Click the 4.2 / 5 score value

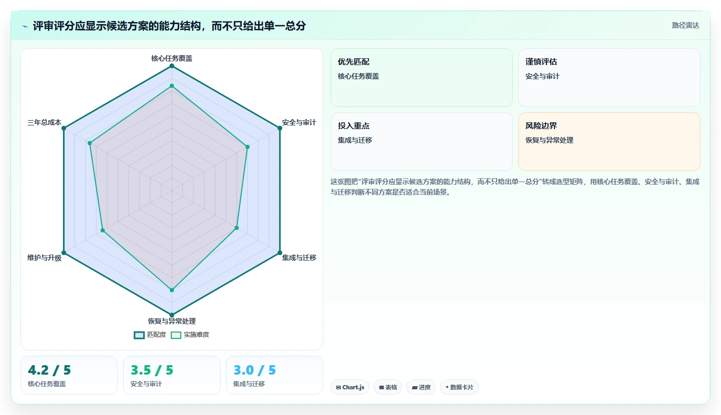(49, 370)
